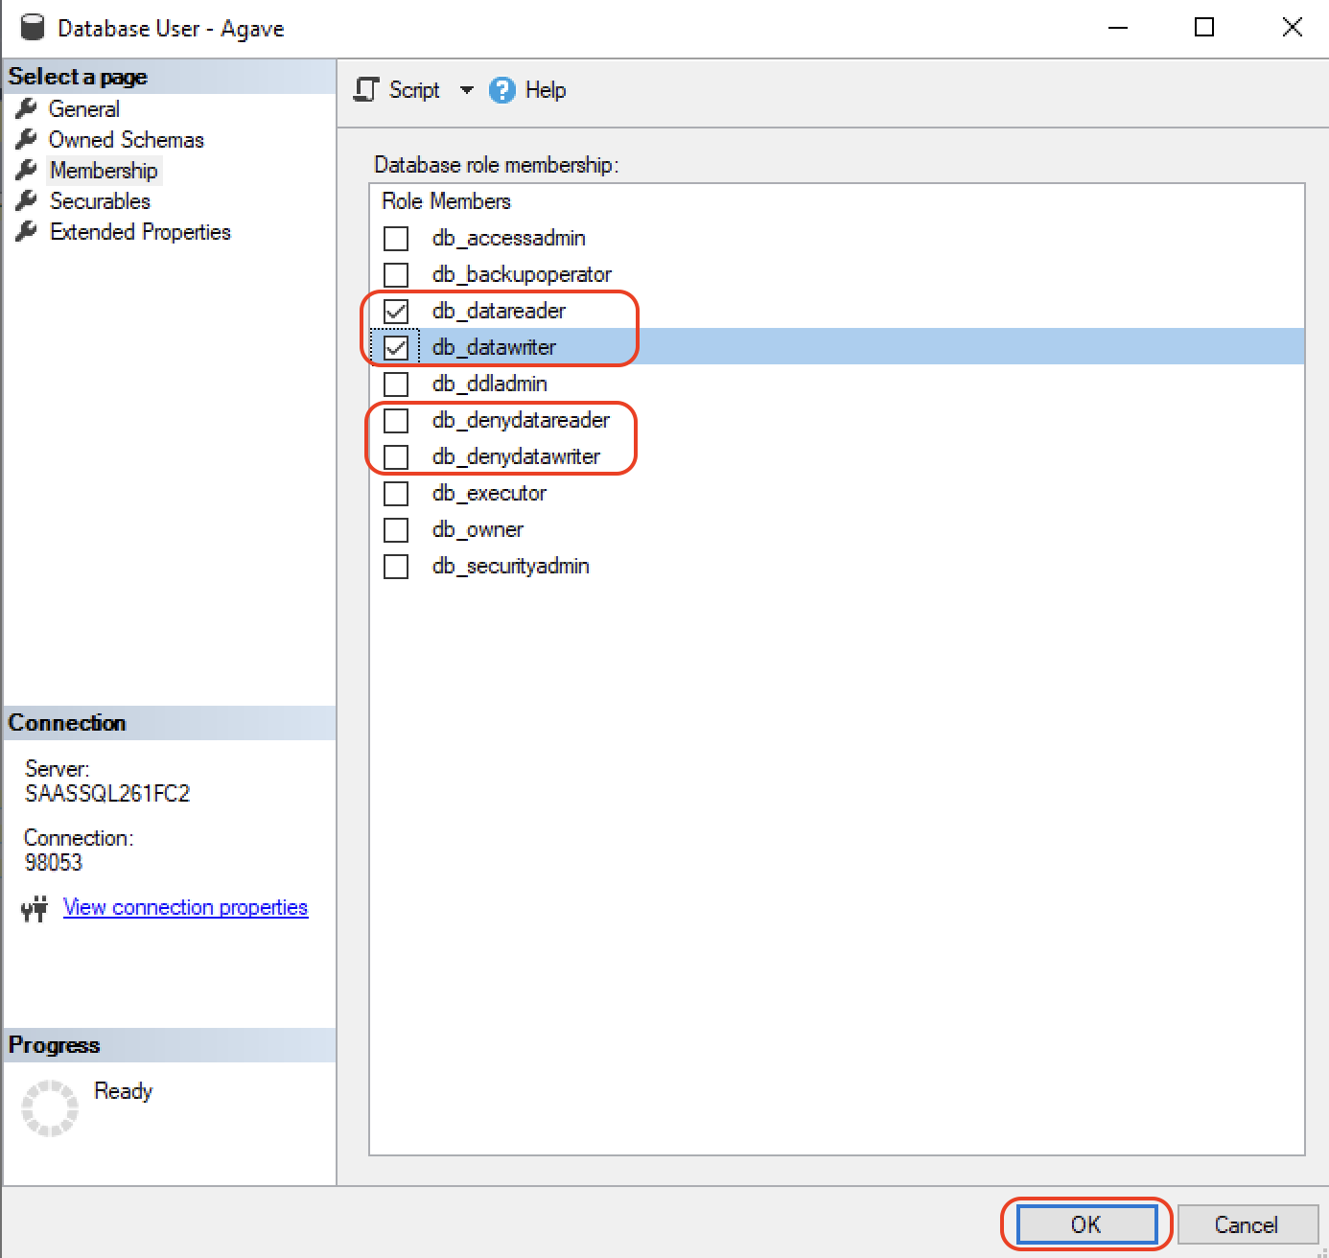Click the OK button
Viewport: 1329px width, 1258px height.
[1086, 1224]
